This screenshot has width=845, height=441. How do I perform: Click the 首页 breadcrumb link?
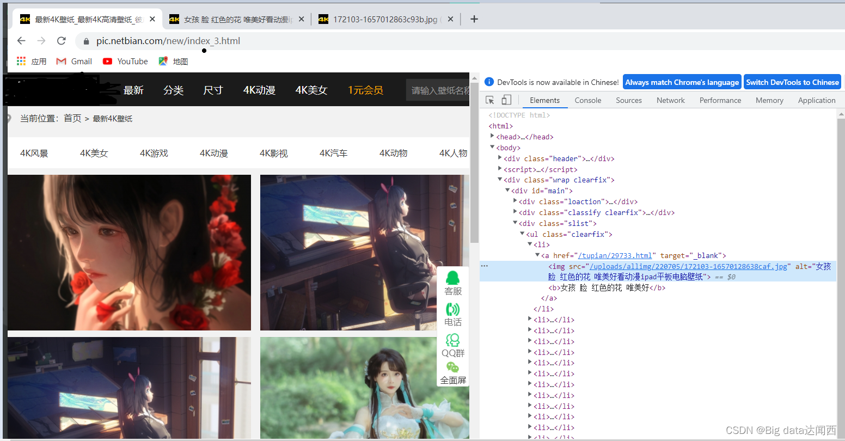(x=72, y=118)
